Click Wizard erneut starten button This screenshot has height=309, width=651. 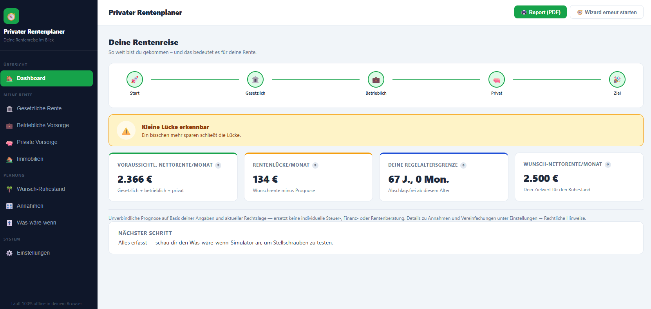606,12
